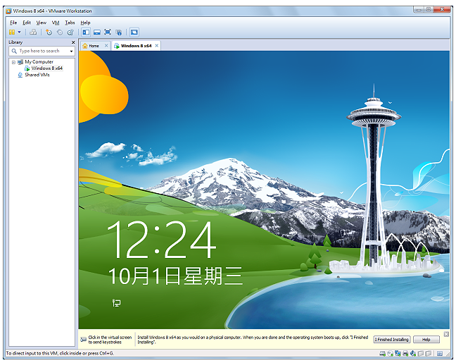Click the network adapter status icon
This screenshot has height=363, width=456.
point(398,354)
